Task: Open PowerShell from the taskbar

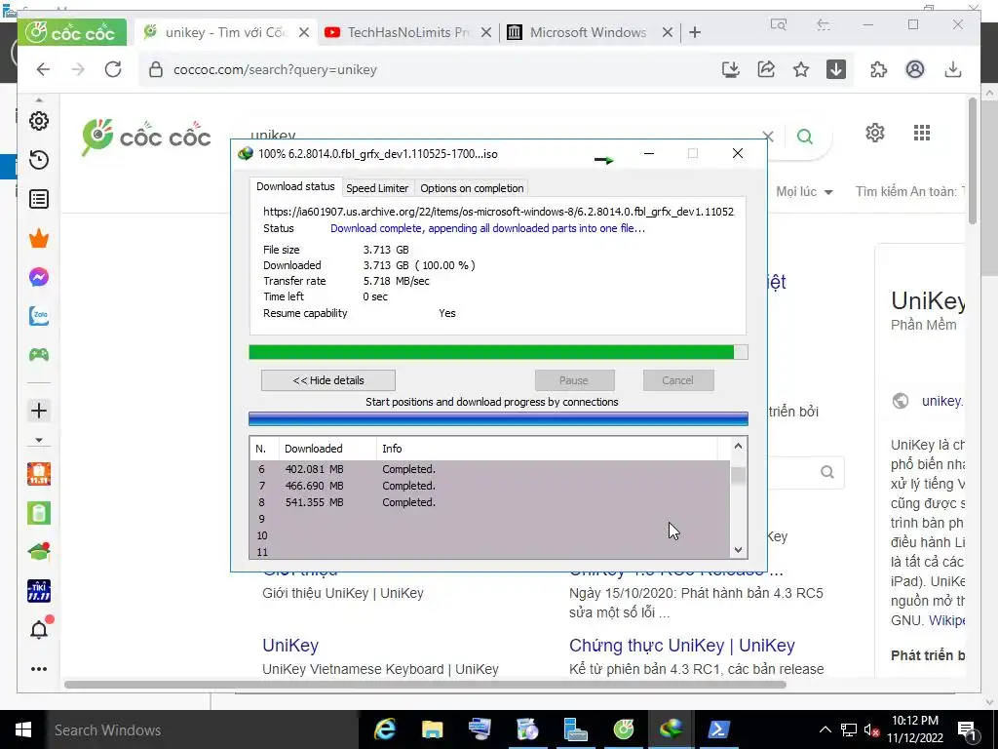Action: click(718, 729)
